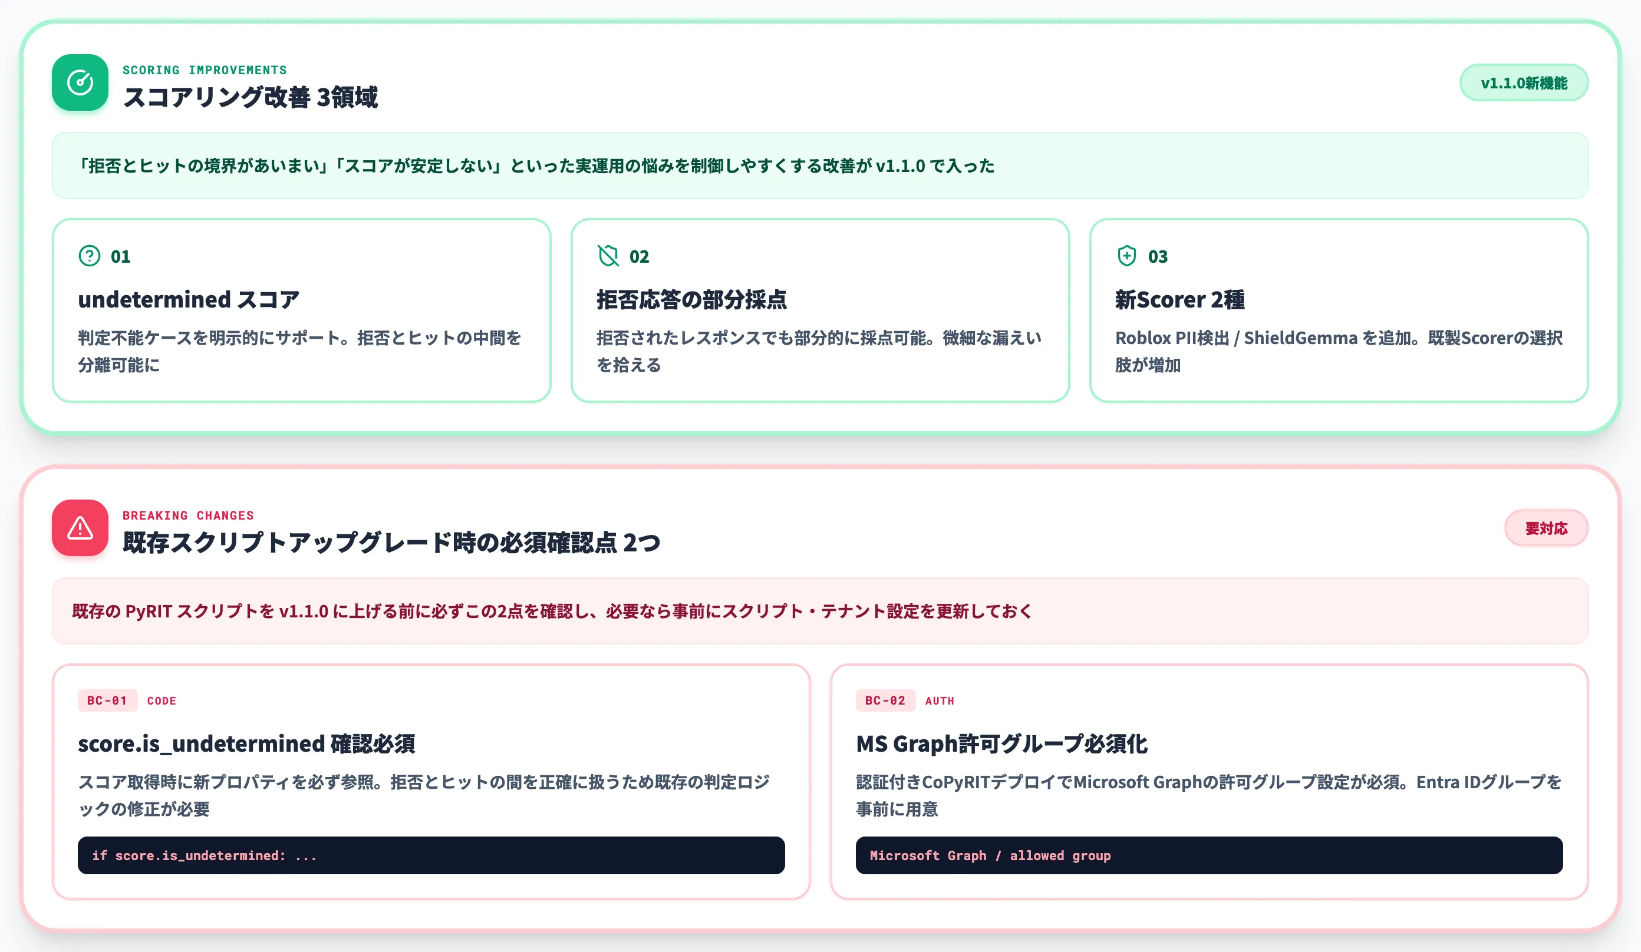The image size is (1641, 952).
Task: Click the number 02 in the second card
Action: (x=639, y=256)
